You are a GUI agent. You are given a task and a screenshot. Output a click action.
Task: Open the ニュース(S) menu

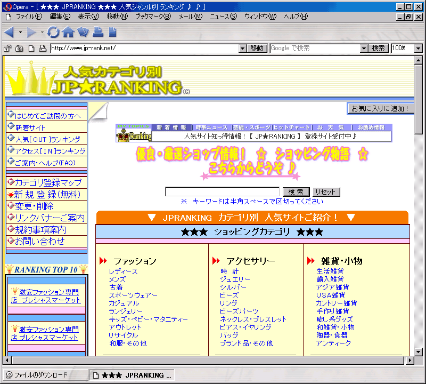click(223, 17)
